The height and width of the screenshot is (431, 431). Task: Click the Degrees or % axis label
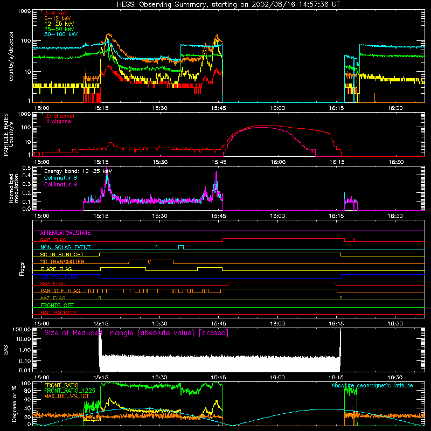click(14, 404)
